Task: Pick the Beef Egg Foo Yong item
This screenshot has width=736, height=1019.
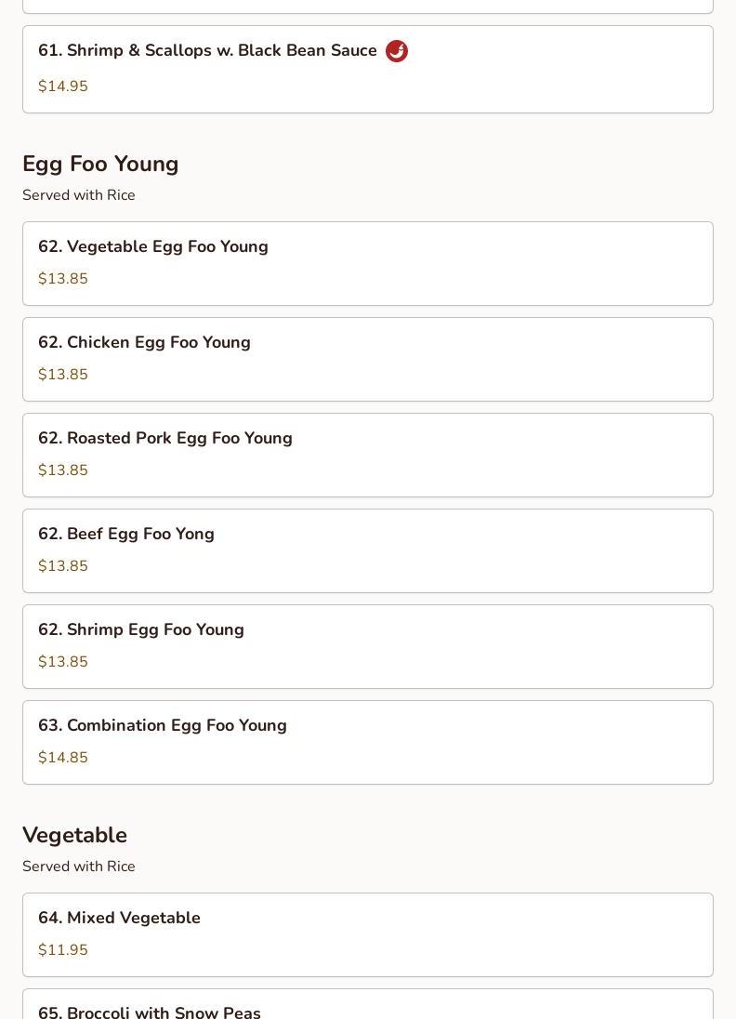Action: (126, 535)
